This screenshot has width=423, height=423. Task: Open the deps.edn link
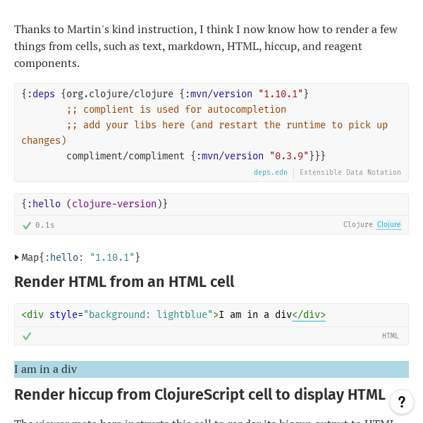click(270, 173)
